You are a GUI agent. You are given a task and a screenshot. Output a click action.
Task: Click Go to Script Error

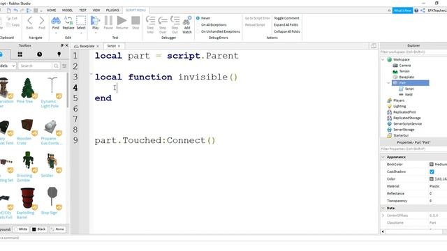click(x=258, y=18)
